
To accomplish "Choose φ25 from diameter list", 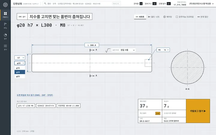I will 20,76.
